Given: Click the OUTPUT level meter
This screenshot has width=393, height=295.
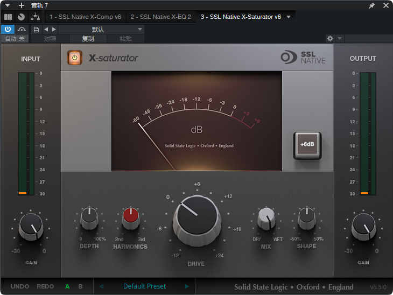Looking at the screenshot, I should pos(368,134).
